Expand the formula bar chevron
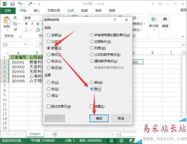The width and height of the screenshot is (187, 144). click(183, 45)
